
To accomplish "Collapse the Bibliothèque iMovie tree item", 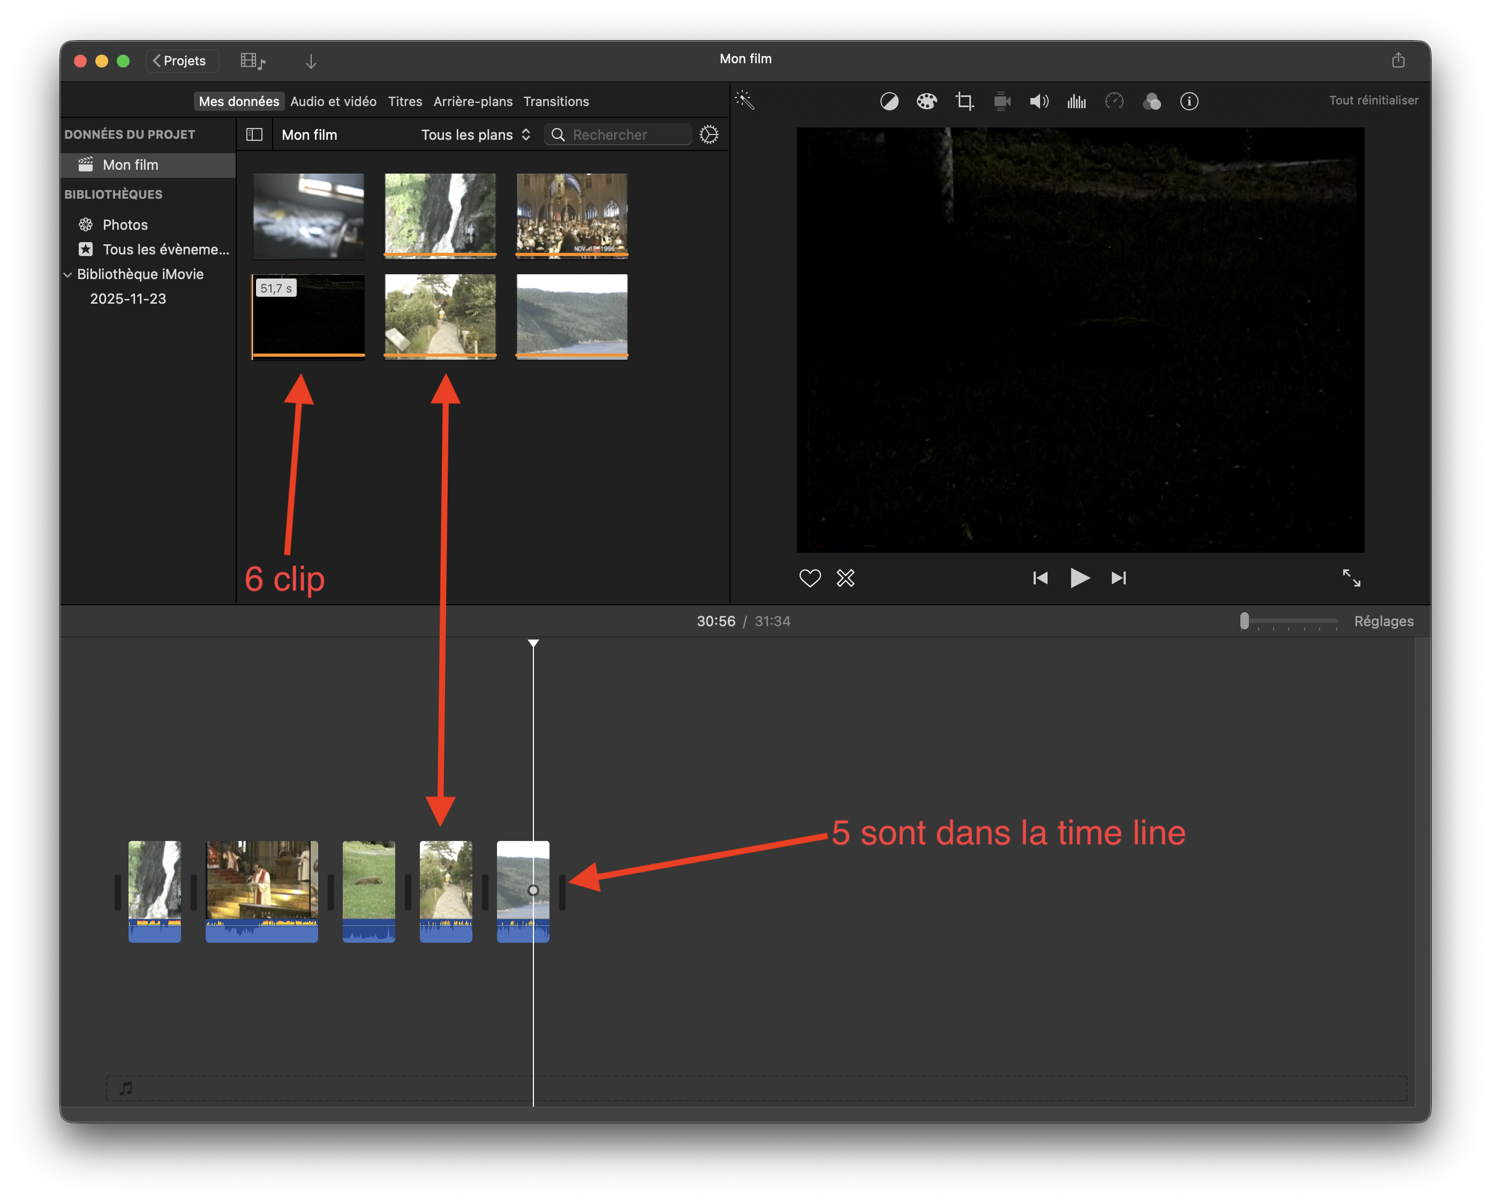I will (68, 274).
